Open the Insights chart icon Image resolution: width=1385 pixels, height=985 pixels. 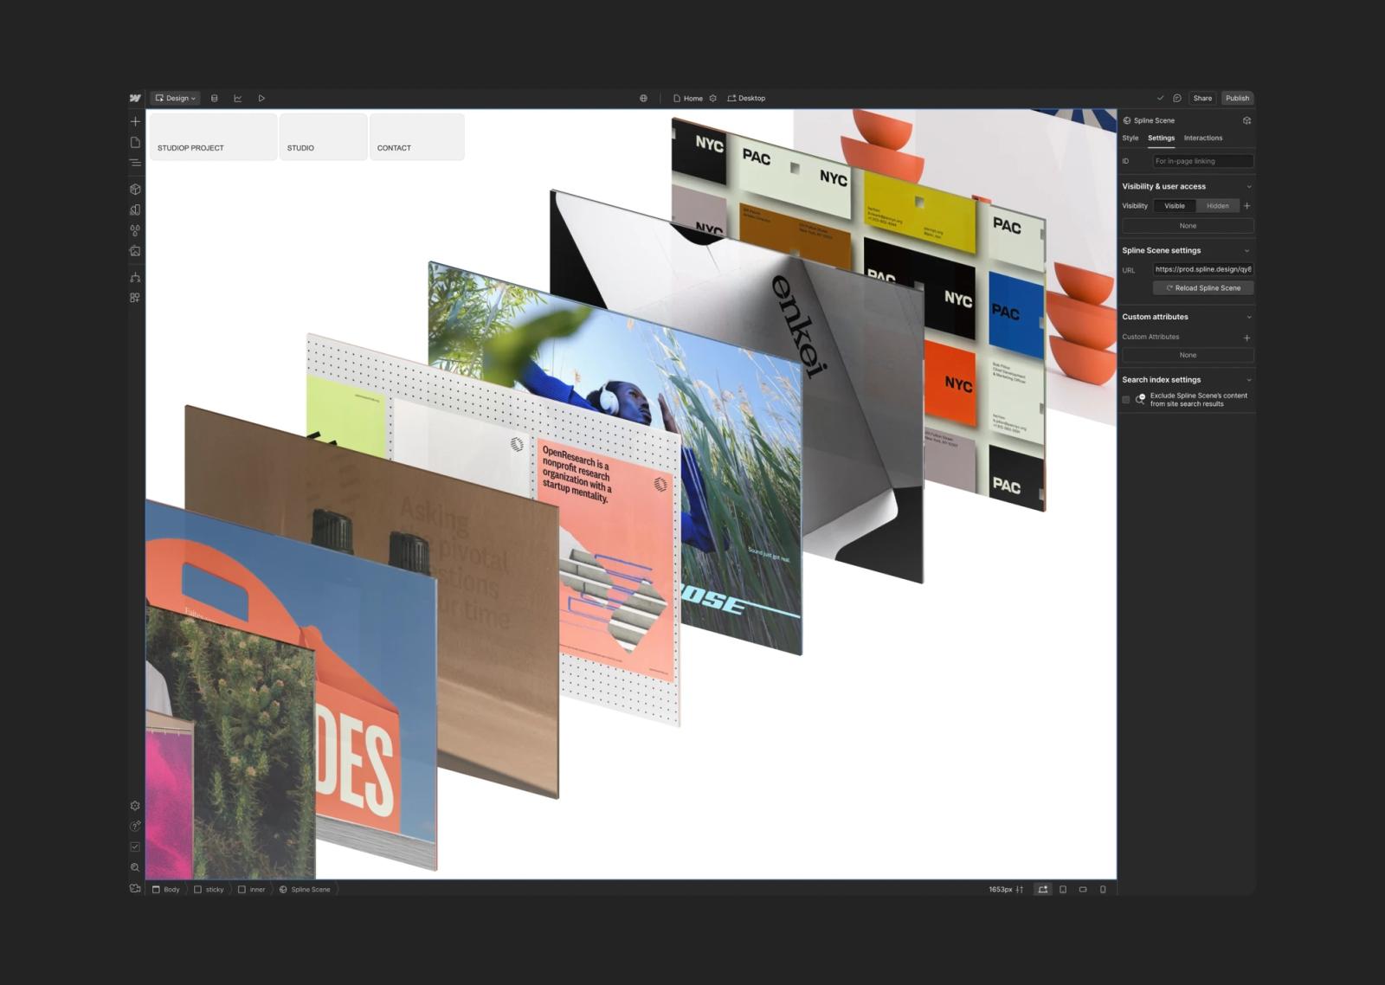(238, 98)
